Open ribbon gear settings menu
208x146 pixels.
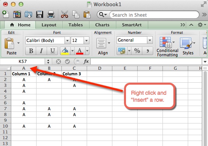pyautogui.click(x=202, y=25)
